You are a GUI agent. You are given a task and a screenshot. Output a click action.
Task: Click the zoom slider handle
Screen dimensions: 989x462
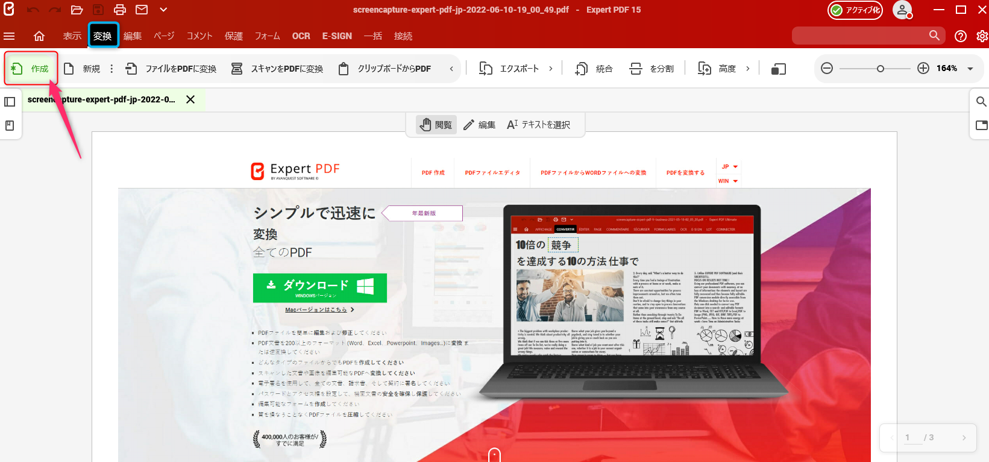pos(881,69)
